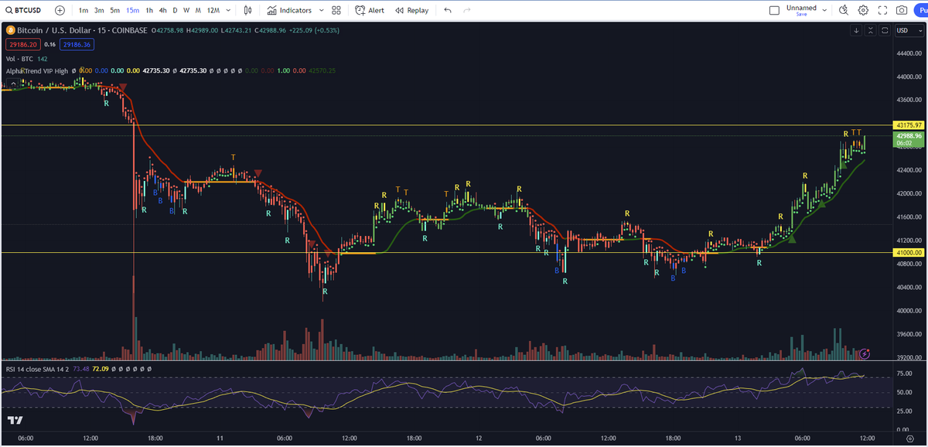Open the BTCUSD symbol search

(x=25, y=10)
